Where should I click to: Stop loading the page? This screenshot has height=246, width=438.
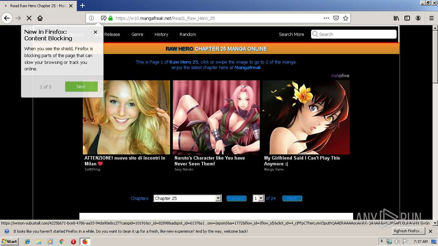pyautogui.click(x=29, y=18)
